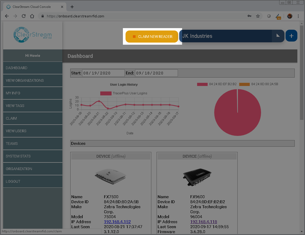Click the 'User Login History' chart title

pos(124,85)
